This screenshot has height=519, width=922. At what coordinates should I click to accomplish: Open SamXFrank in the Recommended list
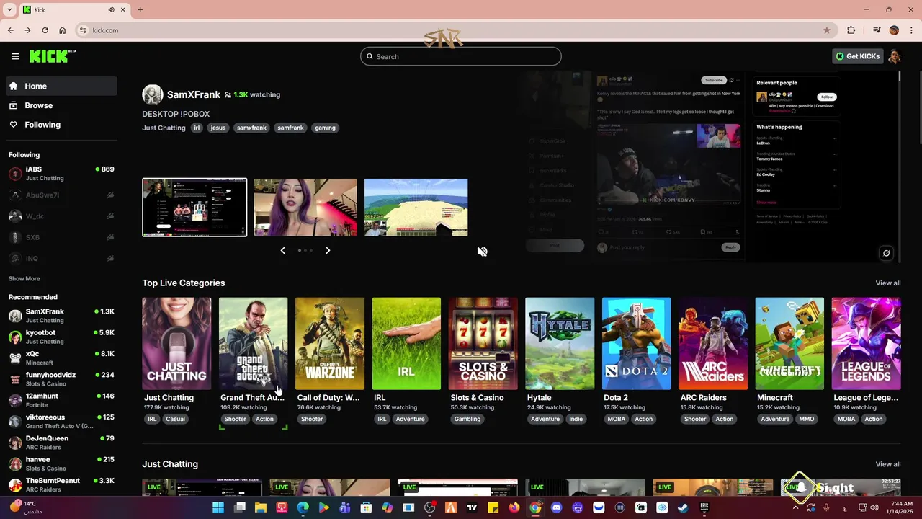62,316
